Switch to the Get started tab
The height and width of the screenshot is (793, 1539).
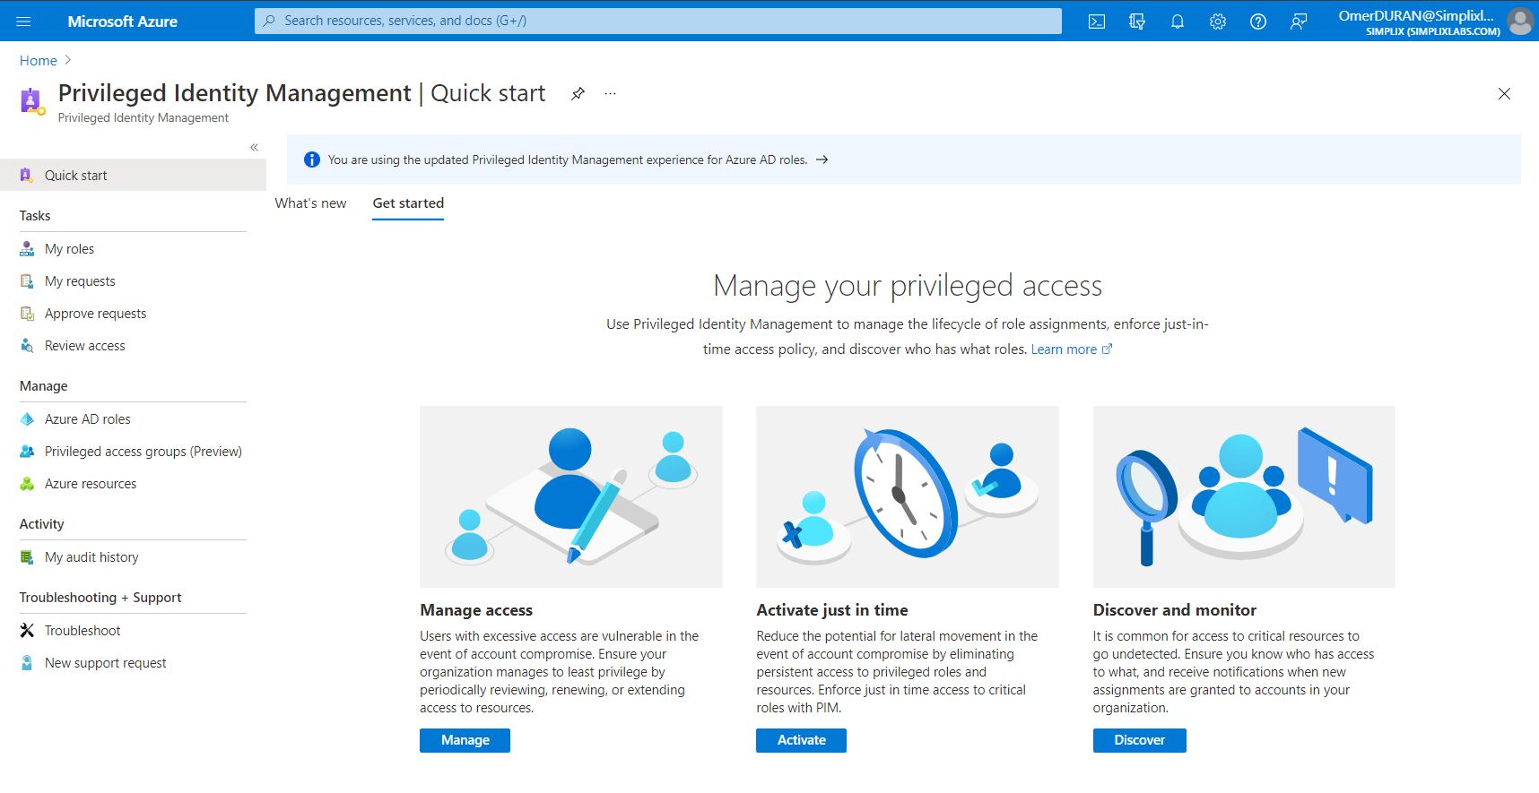tap(408, 203)
